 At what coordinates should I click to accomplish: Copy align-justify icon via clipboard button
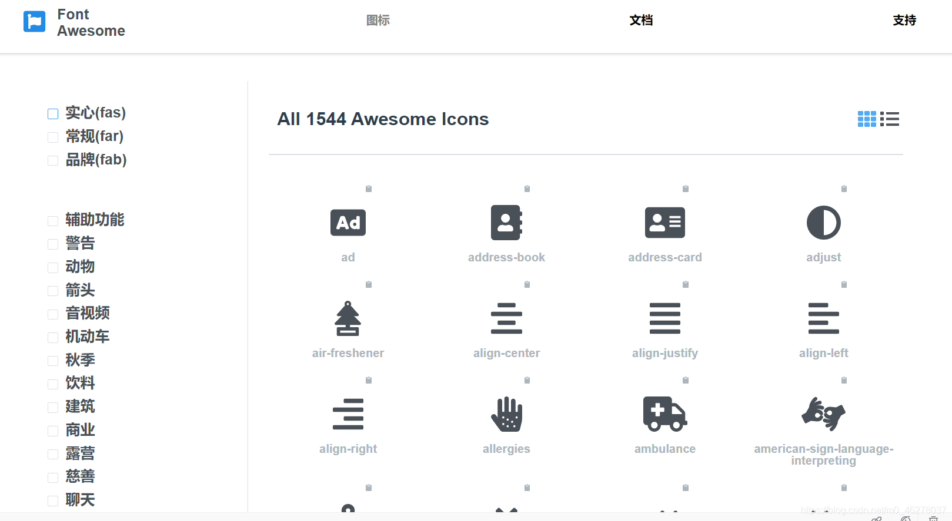coord(686,284)
